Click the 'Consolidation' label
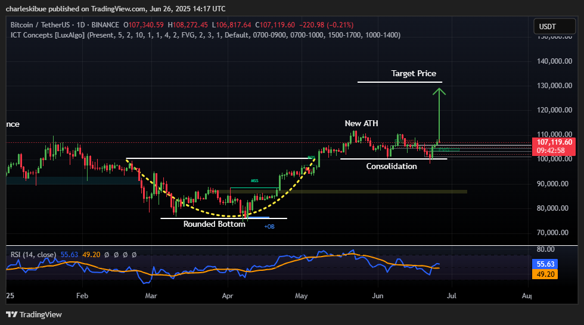 (x=392, y=166)
